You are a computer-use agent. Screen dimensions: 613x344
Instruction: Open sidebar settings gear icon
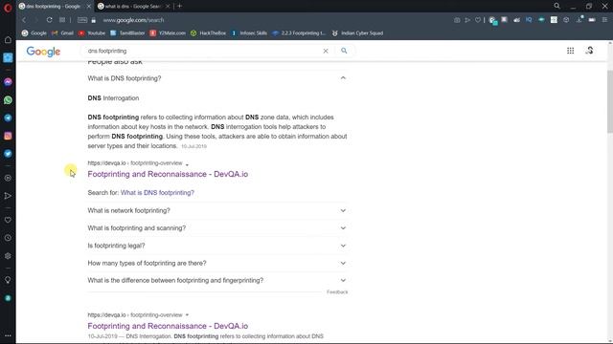point(8,256)
